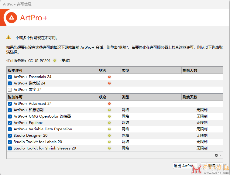Click green status dot for Studio Designer 20

[x=109, y=136]
